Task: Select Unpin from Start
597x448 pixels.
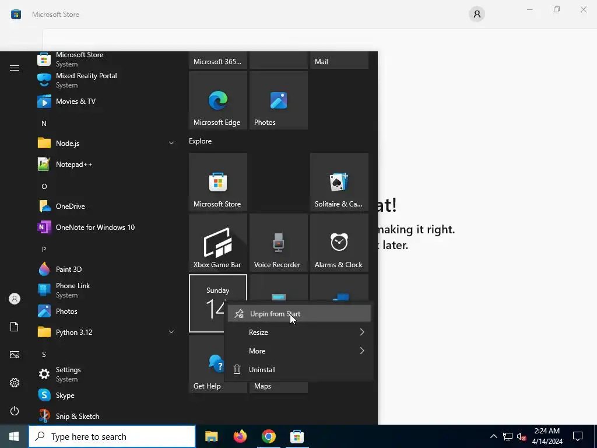Action: [299, 314]
